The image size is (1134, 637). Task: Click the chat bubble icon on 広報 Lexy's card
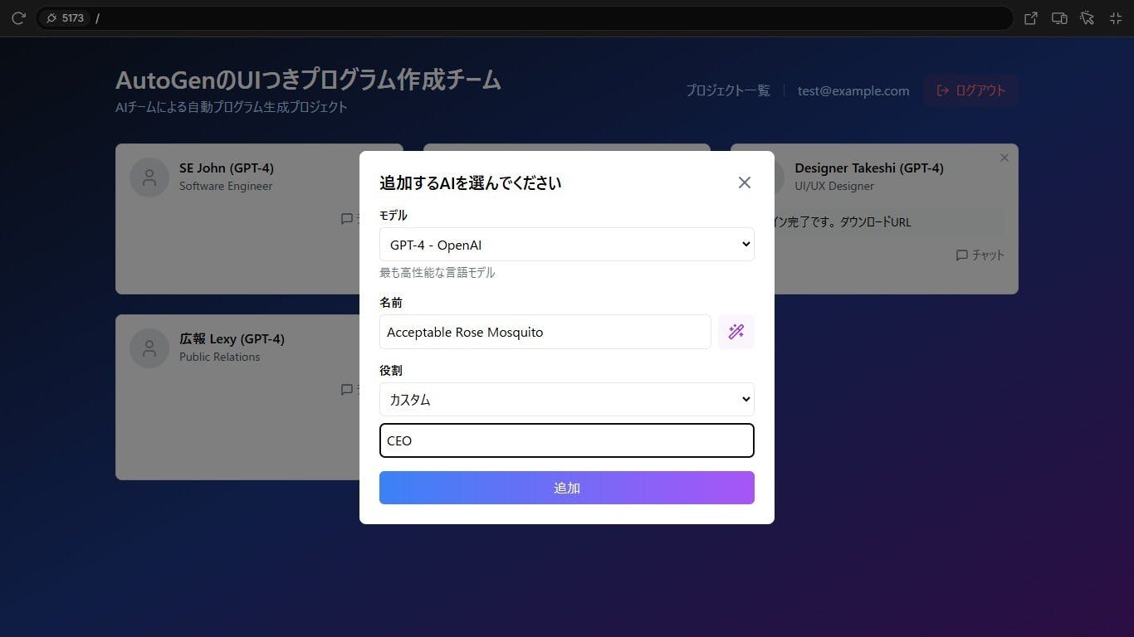tap(347, 390)
